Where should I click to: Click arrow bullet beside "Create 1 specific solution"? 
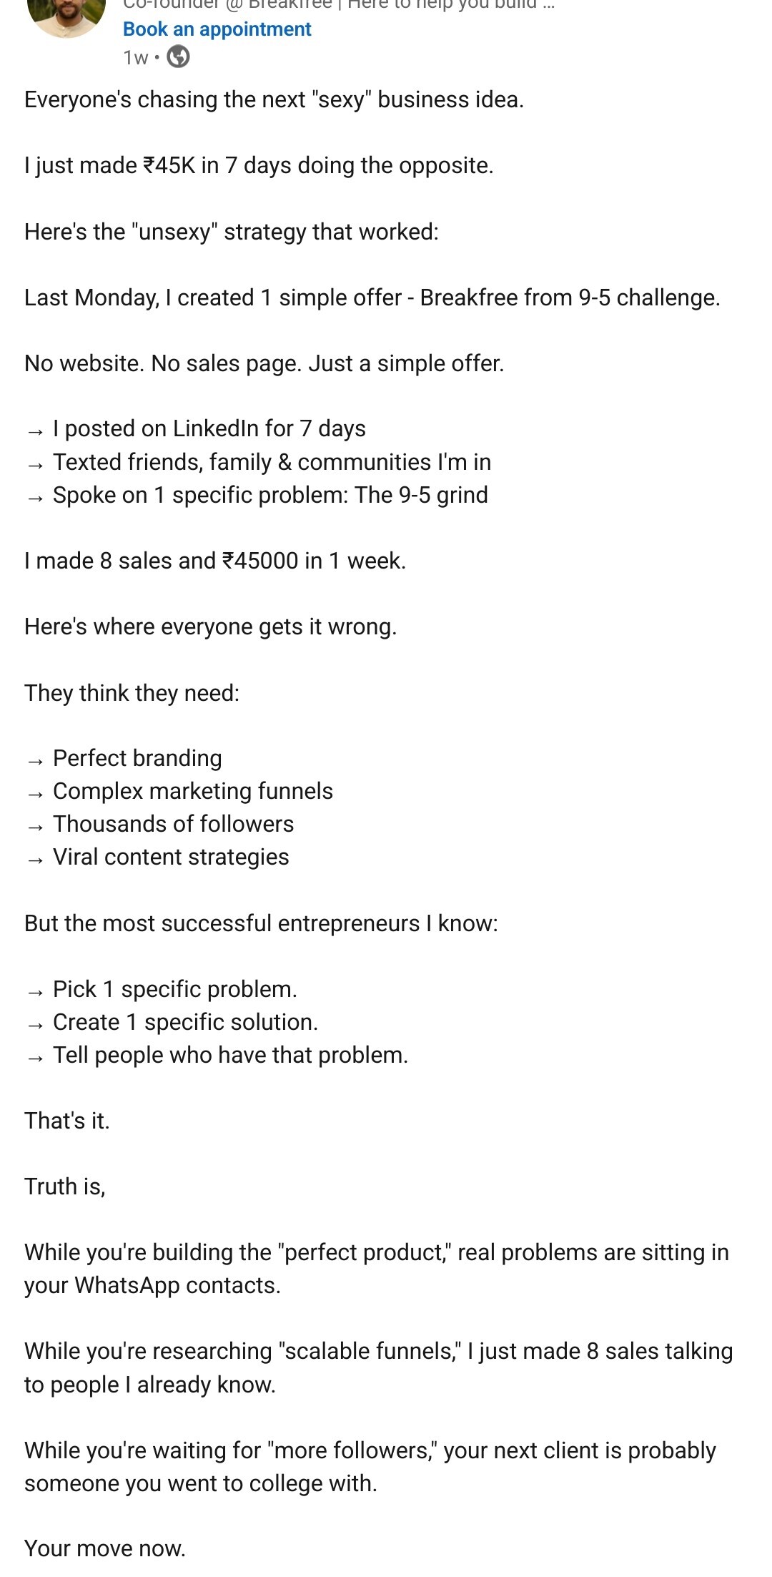(36, 1025)
